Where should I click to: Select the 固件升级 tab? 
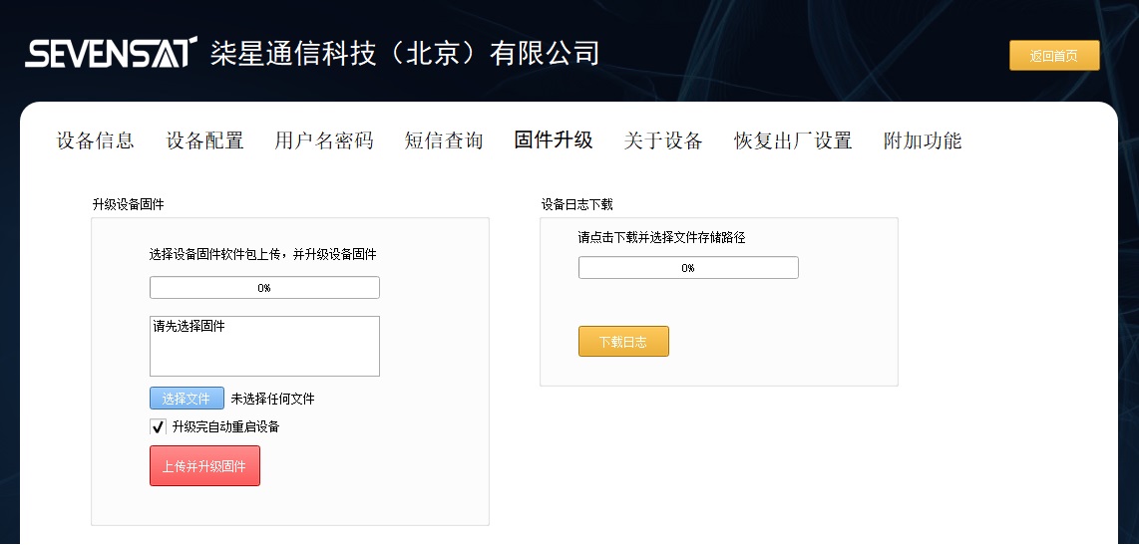tap(554, 139)
